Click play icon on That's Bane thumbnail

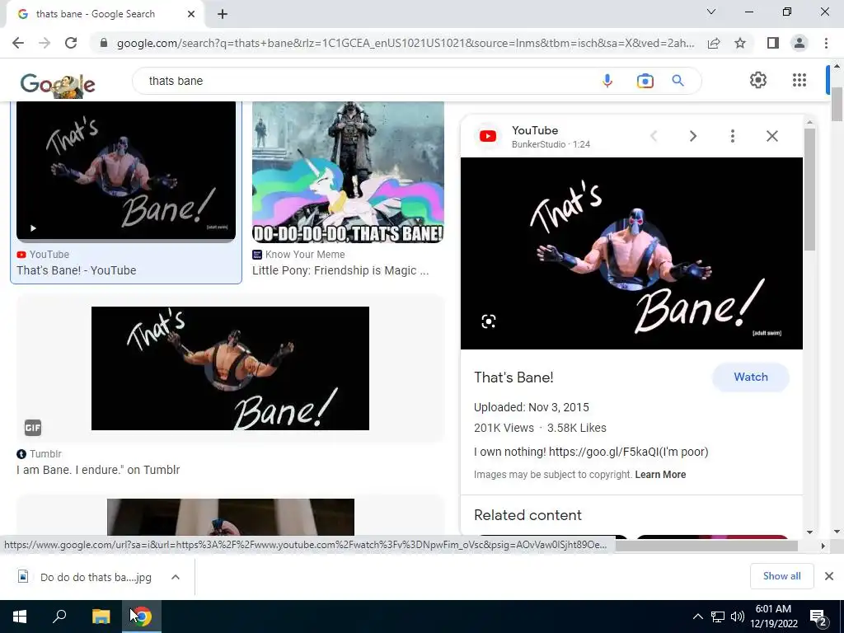pos(33,228)
